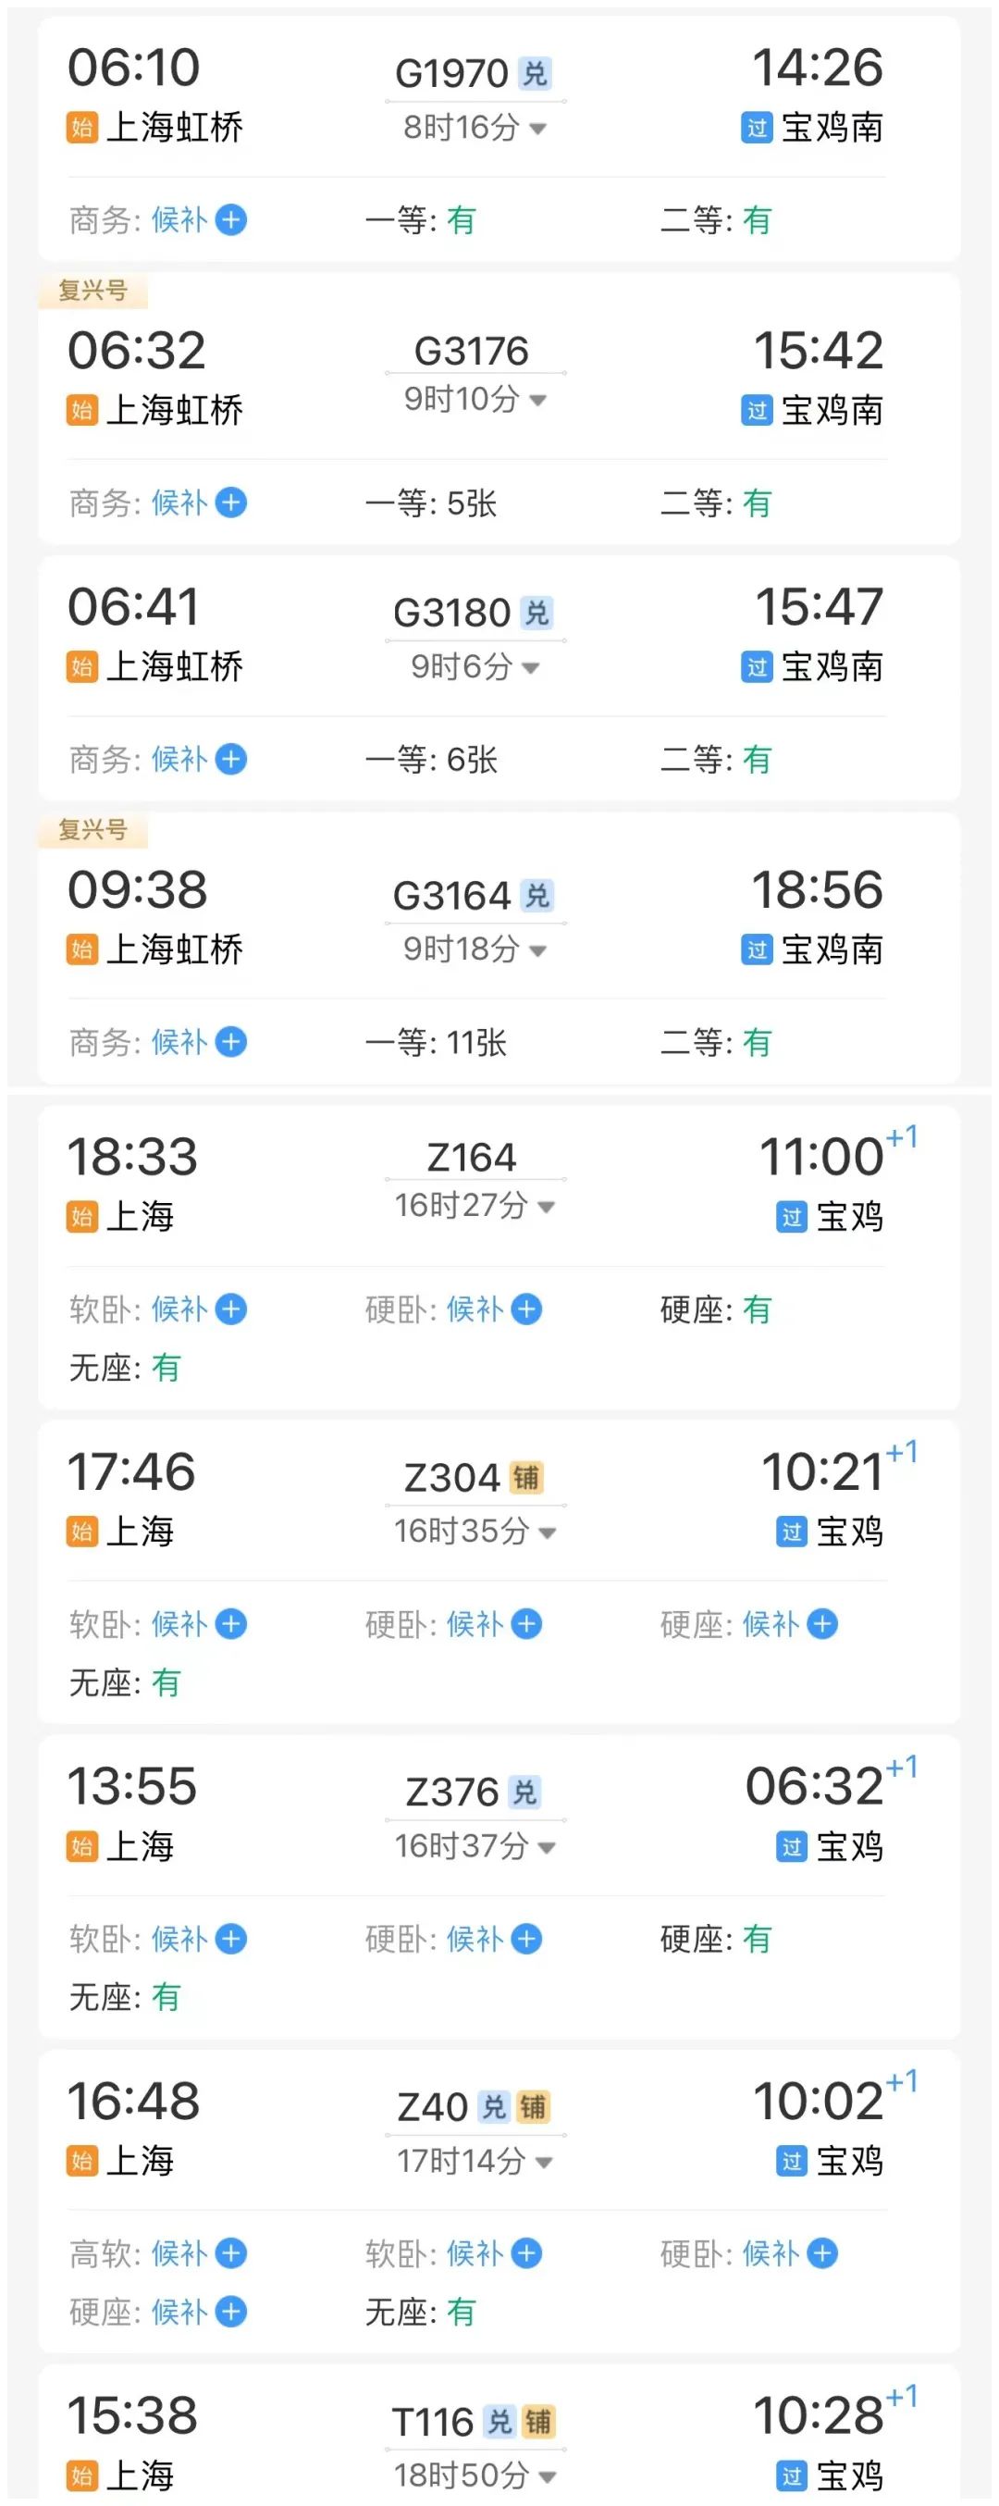The height and width of the screenshot is (2506, 999).
Task: Click Z40 hard seat waitlist plus icon
Action: (230, 2312)
